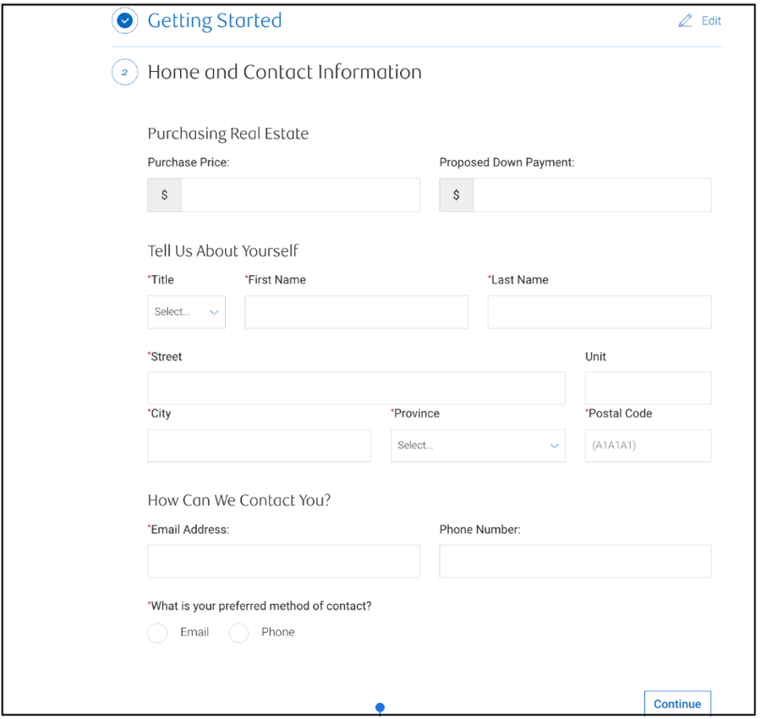Click the completed checkmark icon beside Getting Started
The width and height of the screenshot is (761, 719).
coord(124,20)
